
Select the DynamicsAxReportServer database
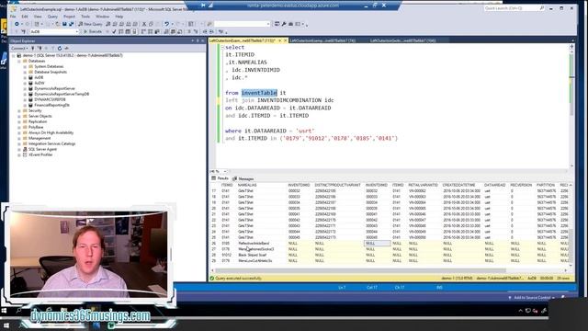pos(55,88)
